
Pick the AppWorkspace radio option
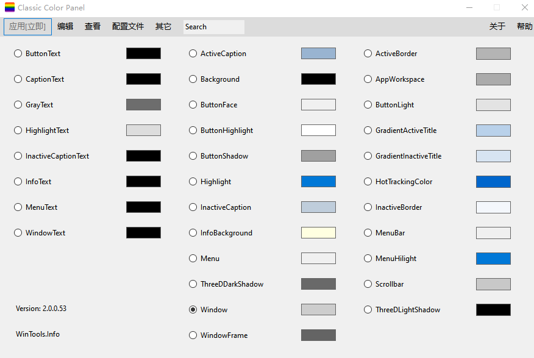pyautogui.click(x=368, y=79)
